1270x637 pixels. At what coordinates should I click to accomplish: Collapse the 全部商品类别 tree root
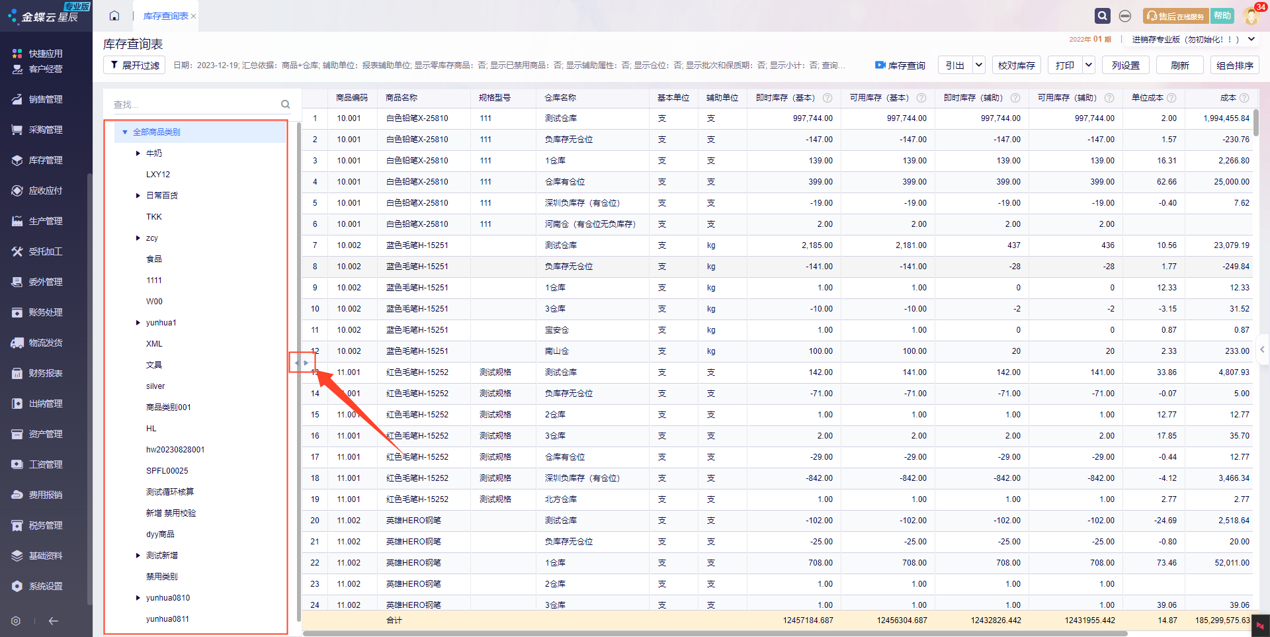click(x=124, y=132)
